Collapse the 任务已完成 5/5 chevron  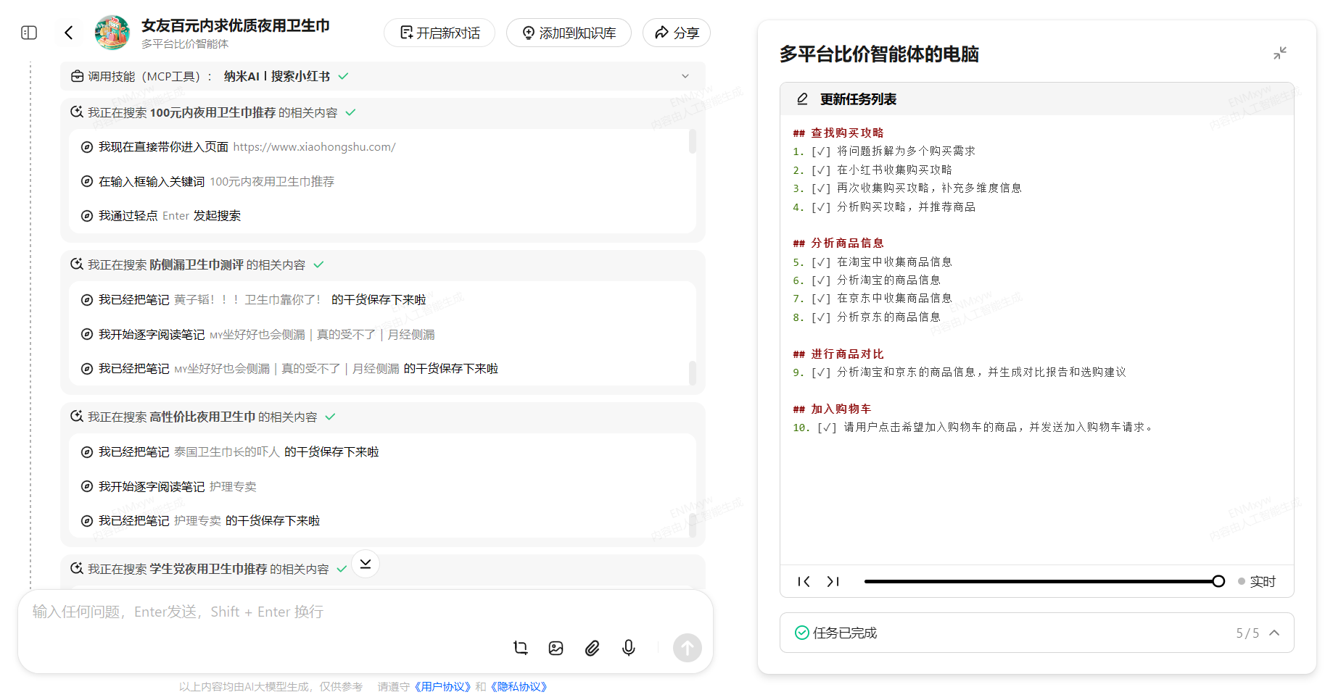pos(1274,633)
